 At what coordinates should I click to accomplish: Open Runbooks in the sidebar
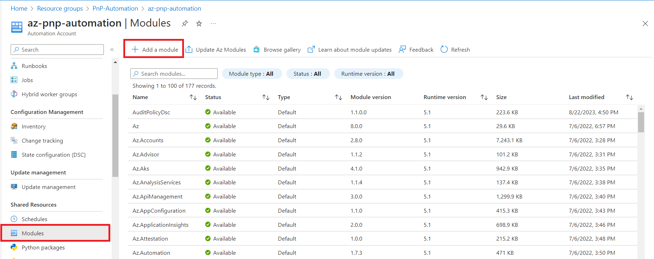tap(34, 66)
